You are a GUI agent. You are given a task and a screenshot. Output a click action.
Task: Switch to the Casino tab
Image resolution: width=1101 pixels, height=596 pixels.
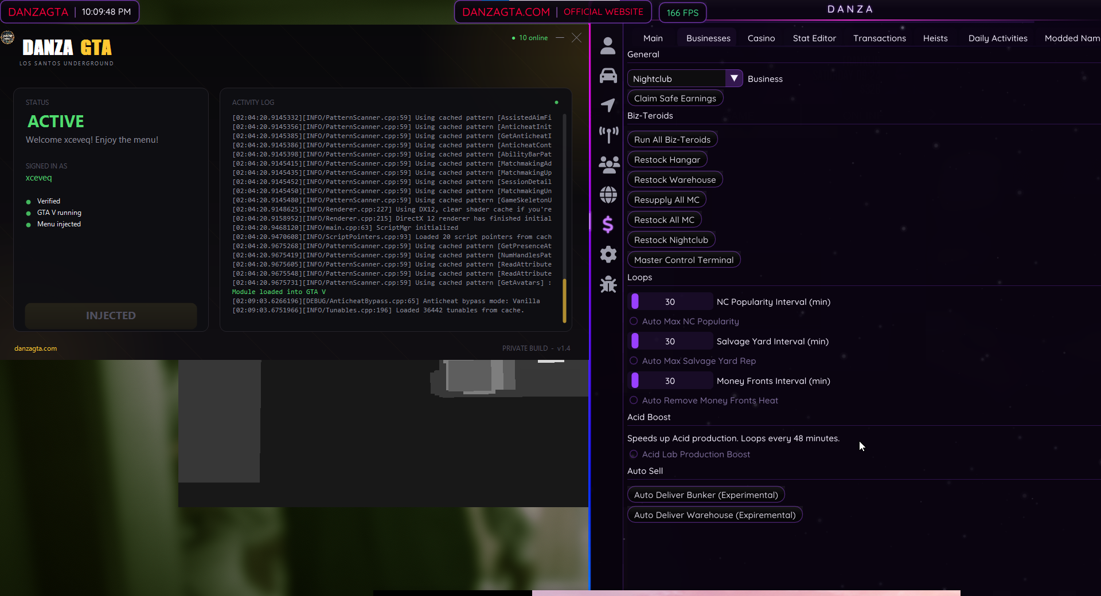click(761, 38)
